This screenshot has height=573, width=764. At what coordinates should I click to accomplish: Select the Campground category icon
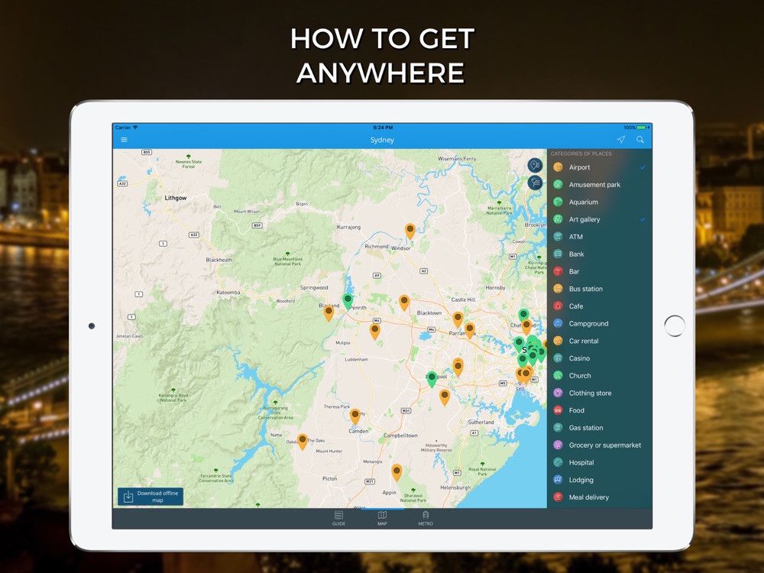pyautogui.click(x=558, y=323)
